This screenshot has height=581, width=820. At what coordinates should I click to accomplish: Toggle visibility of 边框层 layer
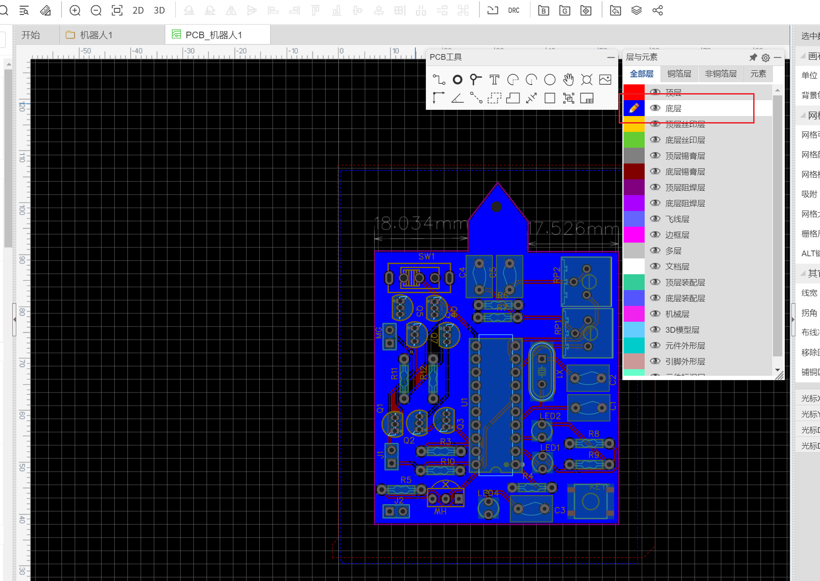coord(655,235)
